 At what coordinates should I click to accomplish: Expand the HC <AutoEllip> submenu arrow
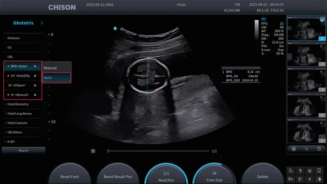tap(35, 76)
